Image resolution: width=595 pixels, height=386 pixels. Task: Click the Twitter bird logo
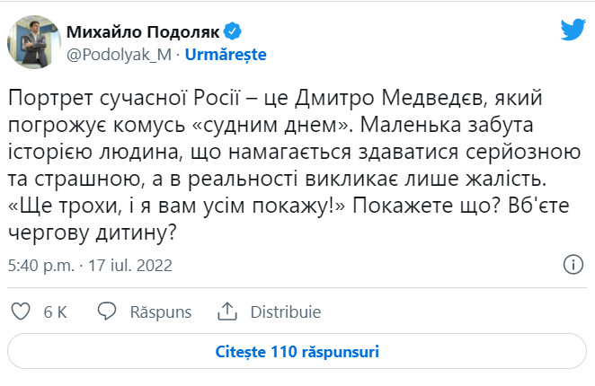573,31
